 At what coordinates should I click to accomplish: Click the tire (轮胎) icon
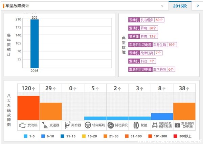tap(134, 125)
